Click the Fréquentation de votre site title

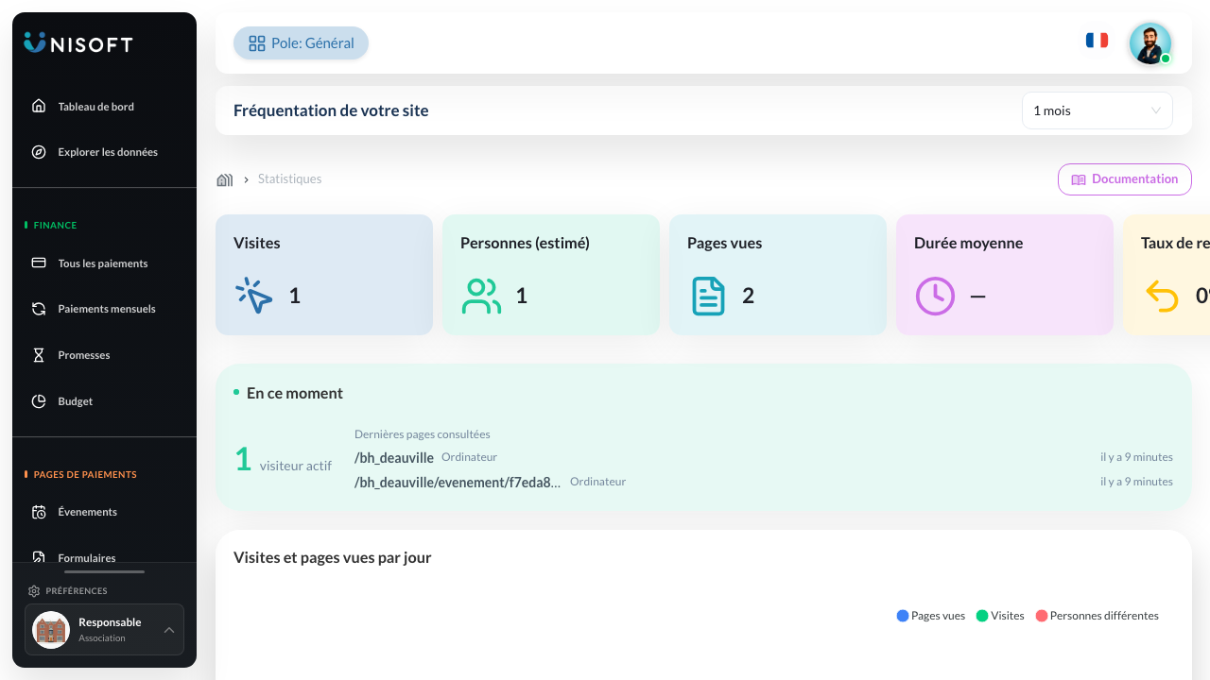coord(331,110)
